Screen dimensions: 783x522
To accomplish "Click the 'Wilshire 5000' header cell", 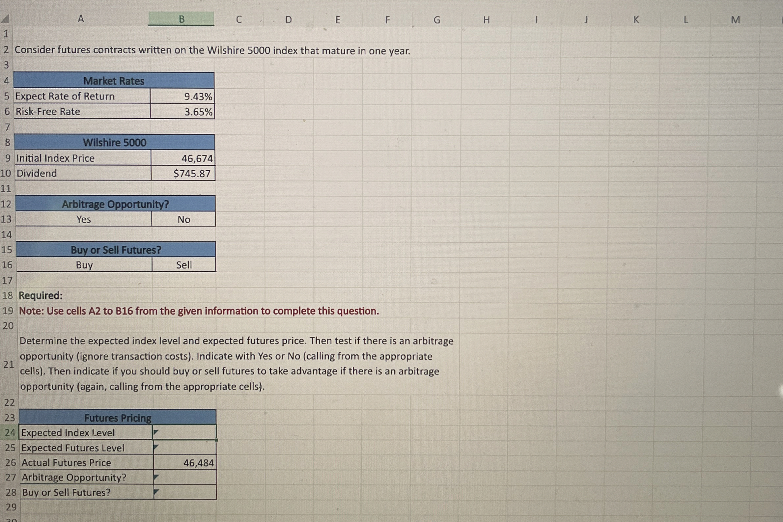I will click(x=115, y=142).
